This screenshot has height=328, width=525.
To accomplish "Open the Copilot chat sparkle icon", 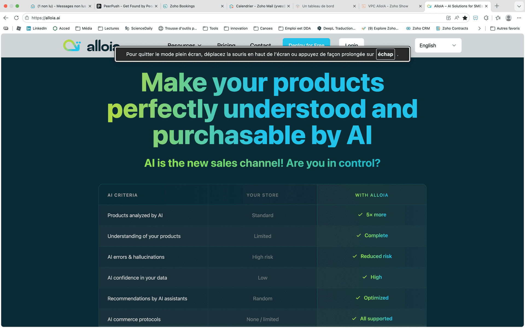I will [x=476, y=18].
